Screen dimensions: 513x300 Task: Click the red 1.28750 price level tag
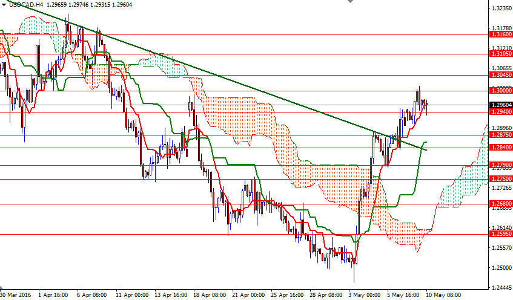point(500,135)
